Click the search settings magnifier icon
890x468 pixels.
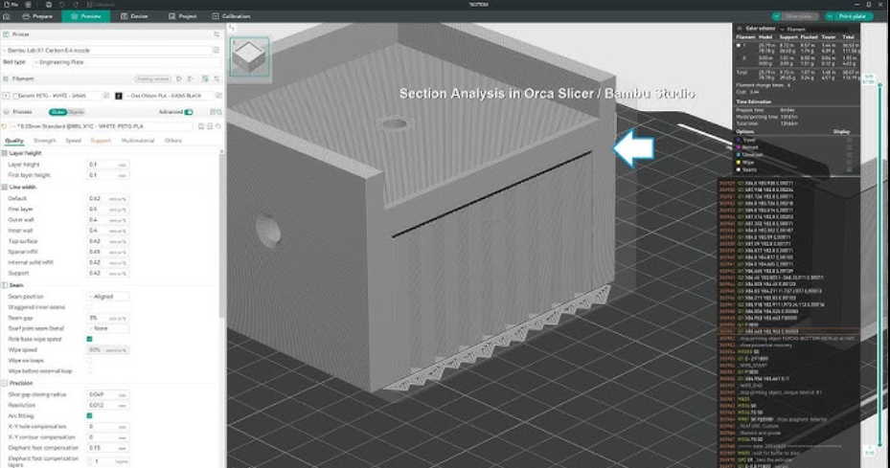(218, 126)
